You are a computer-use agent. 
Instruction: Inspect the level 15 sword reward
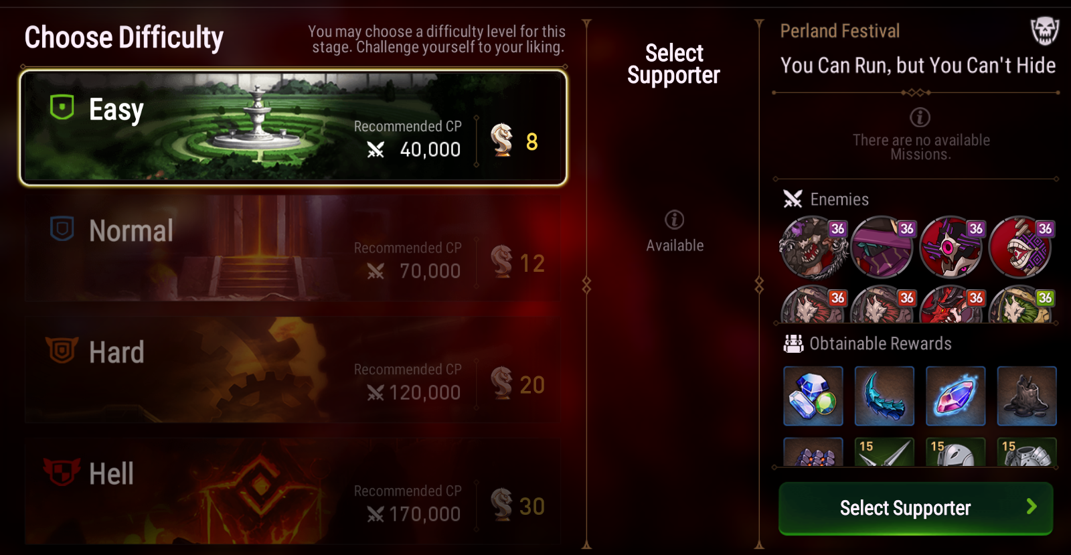(884, 452)
